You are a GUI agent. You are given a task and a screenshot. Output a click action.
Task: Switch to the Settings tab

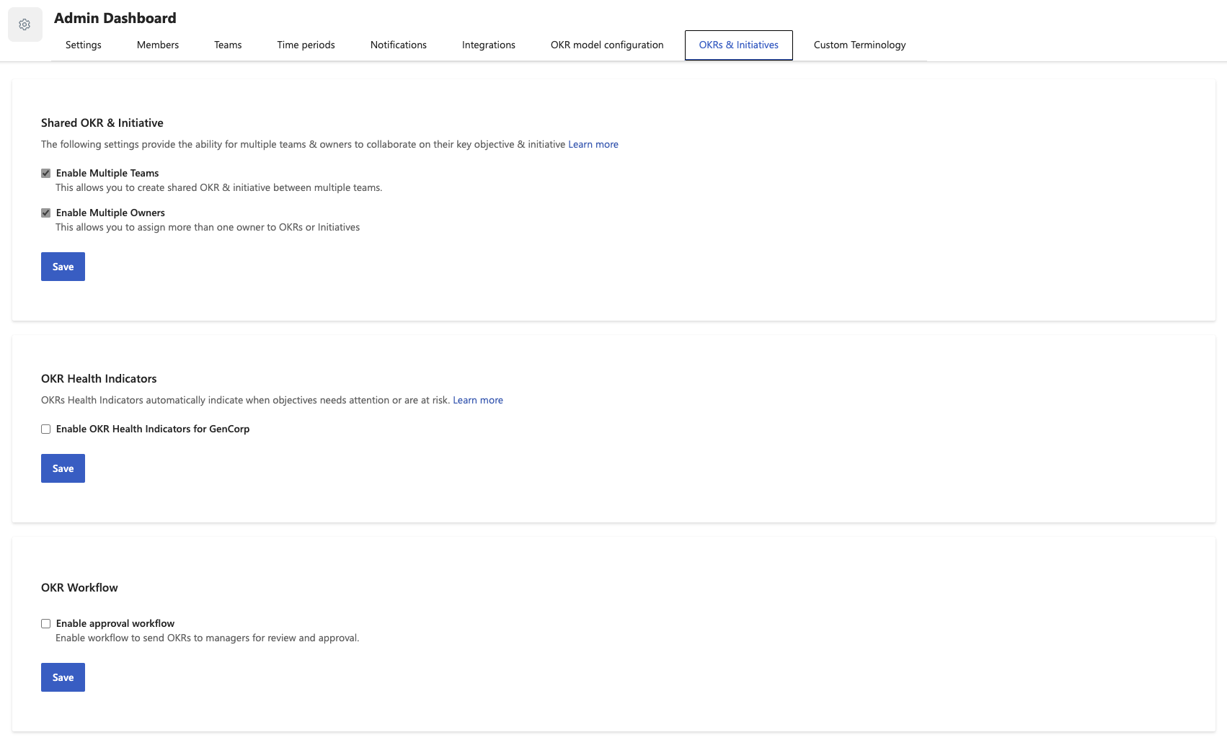[83, 45]
